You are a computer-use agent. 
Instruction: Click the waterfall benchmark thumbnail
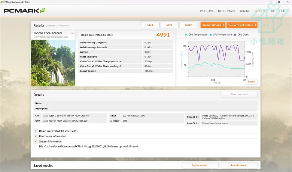pos(53,63)
